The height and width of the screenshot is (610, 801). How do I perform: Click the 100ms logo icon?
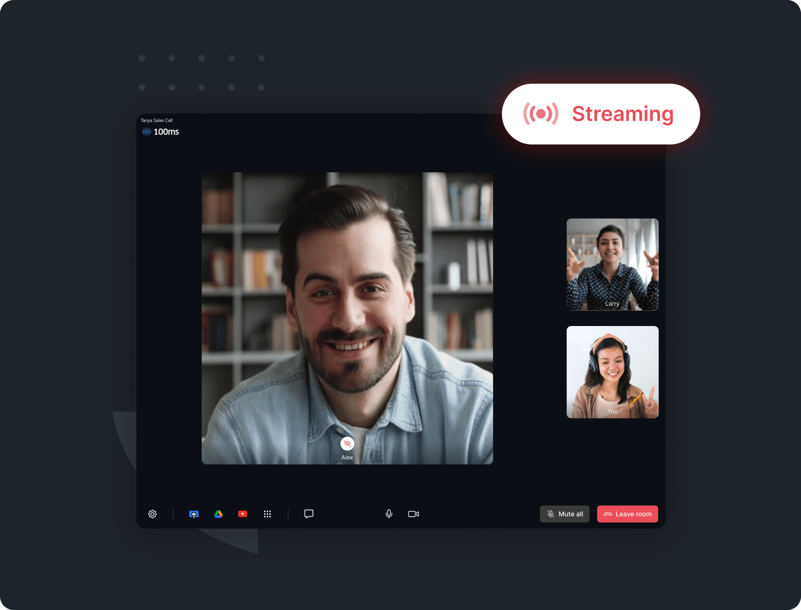147,132
